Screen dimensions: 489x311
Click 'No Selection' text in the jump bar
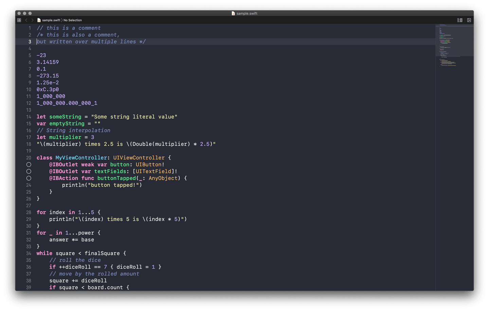tap(73, 20)
